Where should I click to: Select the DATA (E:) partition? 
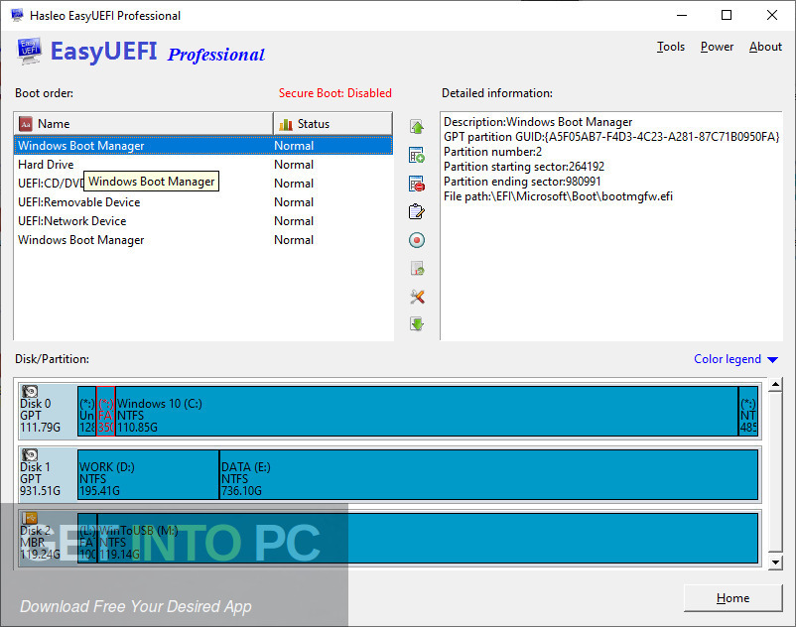[489, 474]
